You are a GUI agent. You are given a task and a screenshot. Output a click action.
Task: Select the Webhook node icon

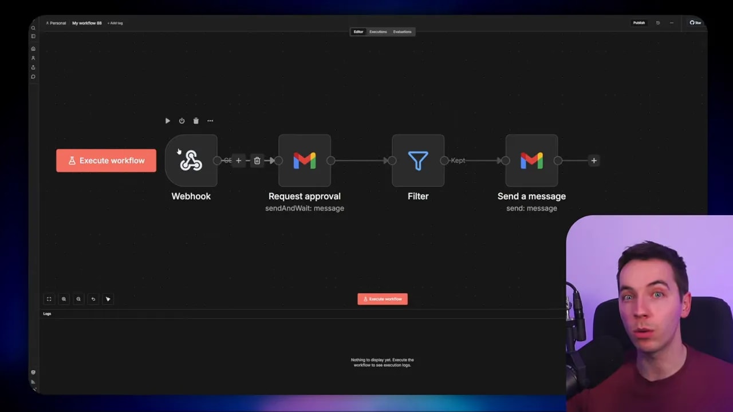point(191,161)
